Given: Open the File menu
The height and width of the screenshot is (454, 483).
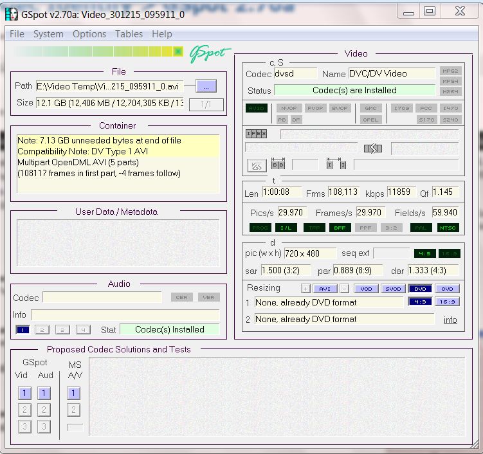Looking at the screenshot, I should (x=17, y=34).
